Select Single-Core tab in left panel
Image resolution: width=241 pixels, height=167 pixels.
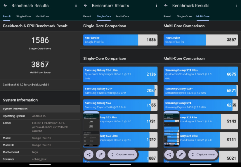pyautogui.click(x=23, y=16)
